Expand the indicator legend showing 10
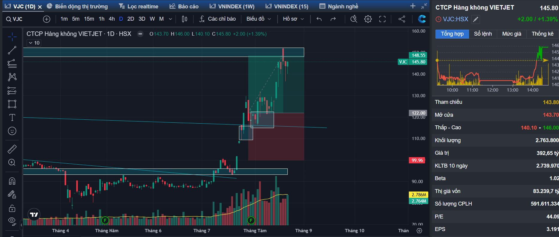This screenshot has height=237, width=559. click(34, 43)
